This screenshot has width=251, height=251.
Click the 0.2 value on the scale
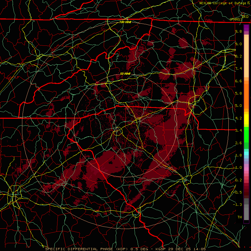pos(238,180)
